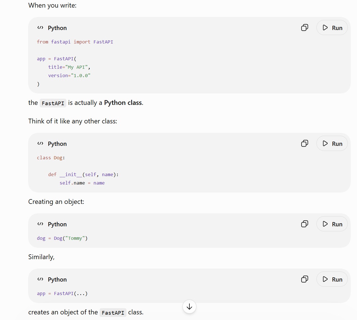Copy the 'from fastapi import FastAPI' code block

305,27
